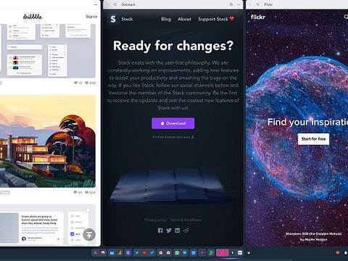
Task: Open the Privacy policy link
Action: tap(156, 220)
